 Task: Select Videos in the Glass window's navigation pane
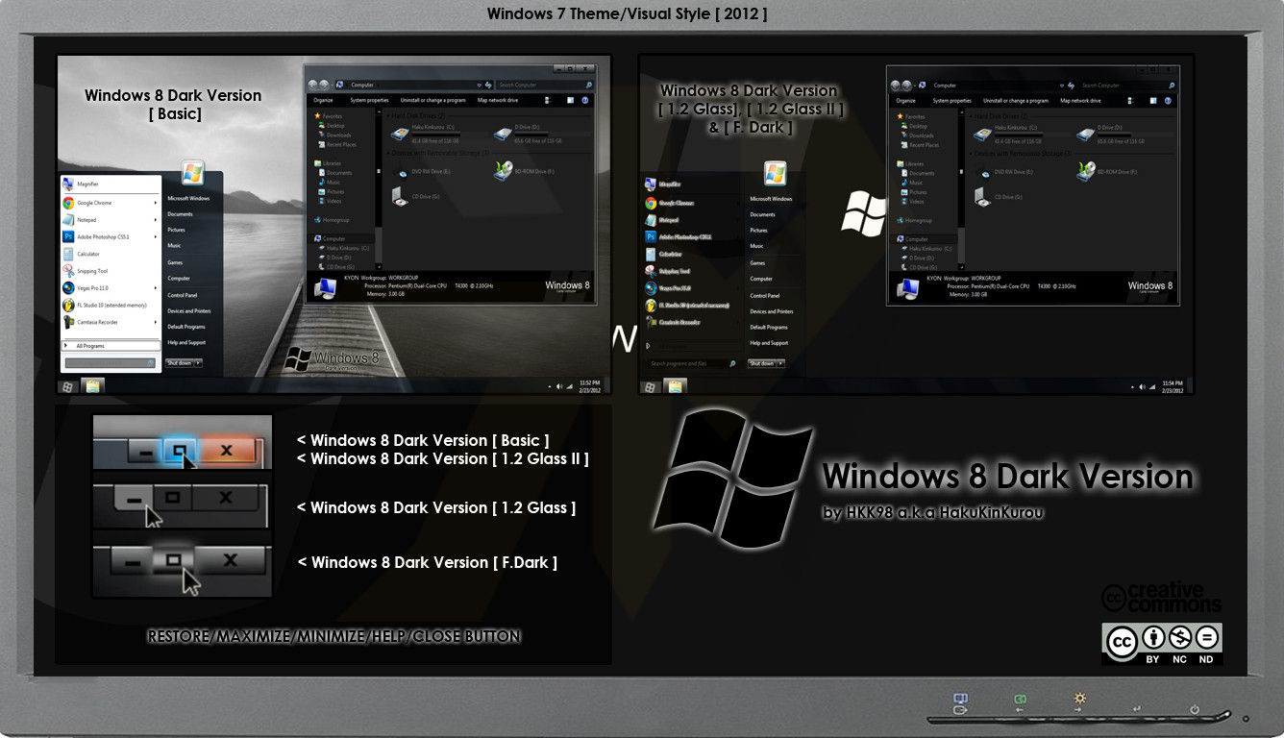tap(913, 202)
